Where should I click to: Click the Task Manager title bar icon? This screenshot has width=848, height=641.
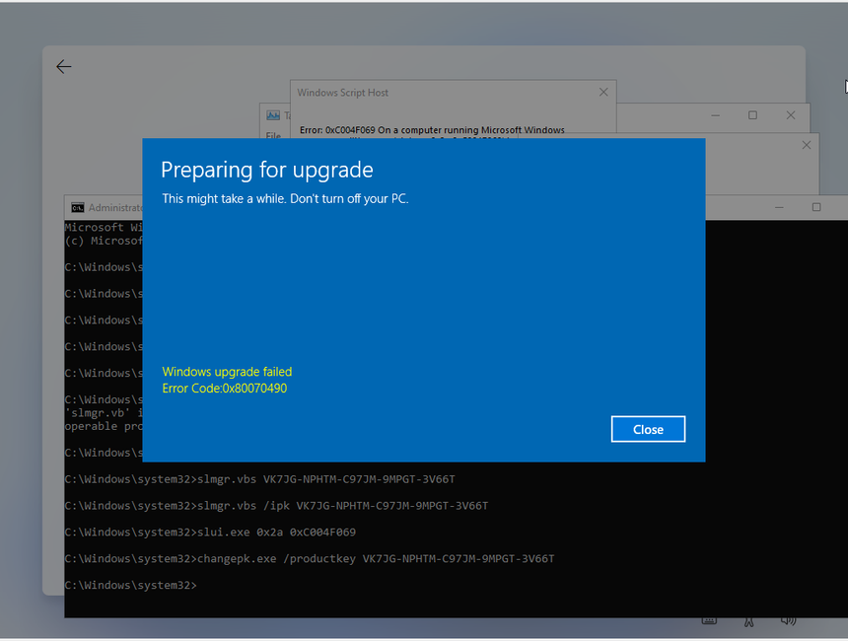pos(272,115)
